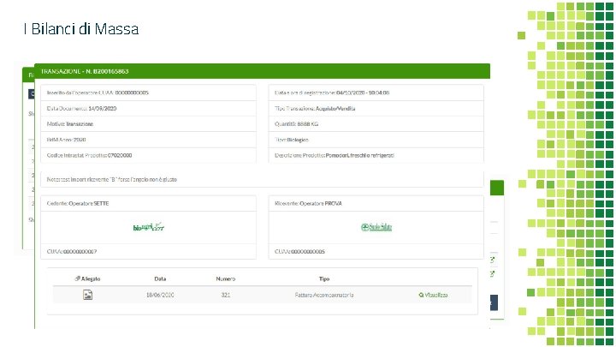Viewport: 616px width, 347px height.
Task: Click the paperclip icon beside the Allegato header
Action: (77, 278)
